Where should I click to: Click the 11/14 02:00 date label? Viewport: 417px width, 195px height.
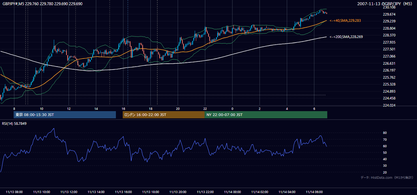pos(259,192)
